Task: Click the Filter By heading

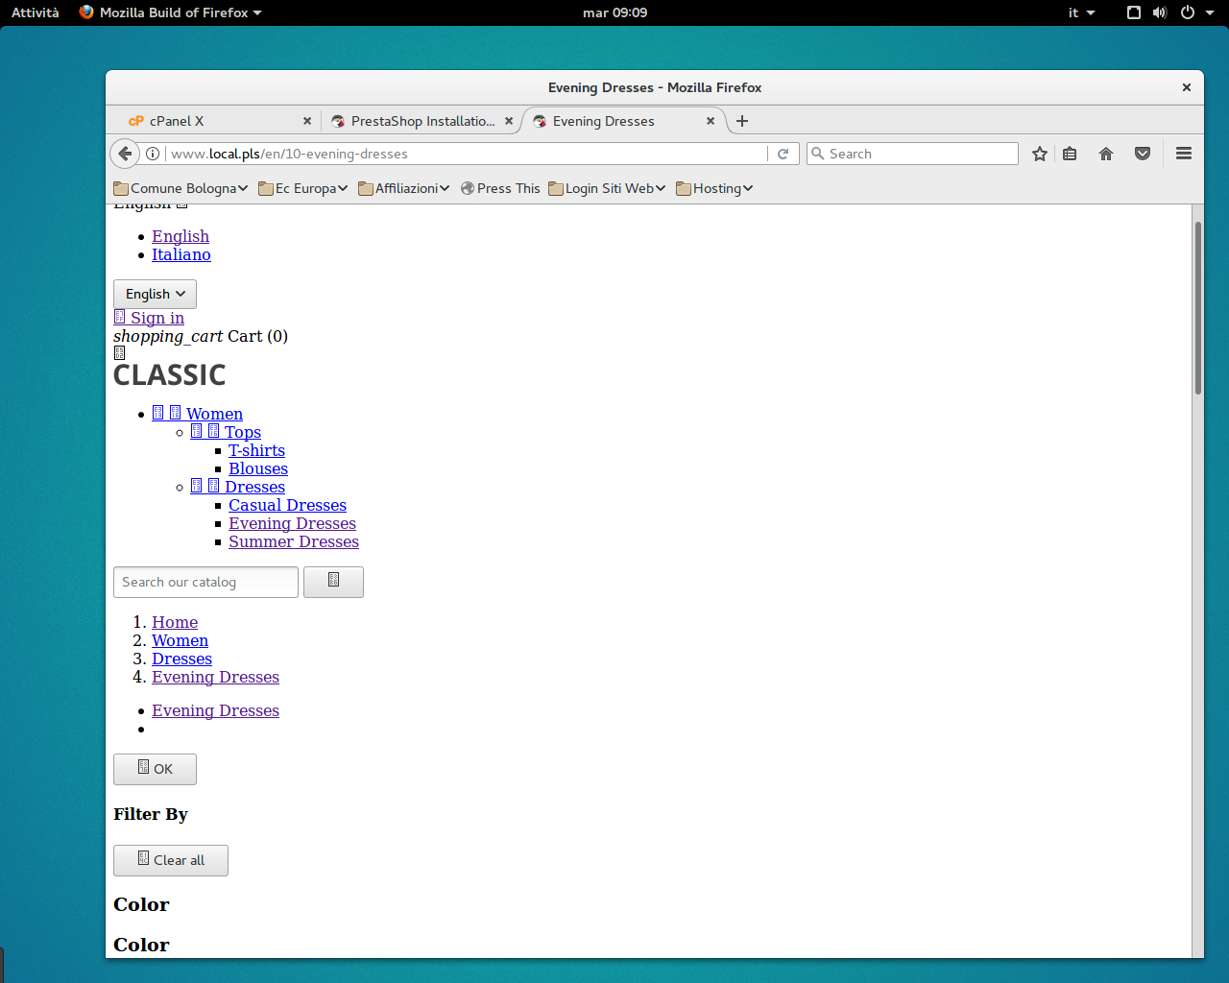Action: point(151,814)
